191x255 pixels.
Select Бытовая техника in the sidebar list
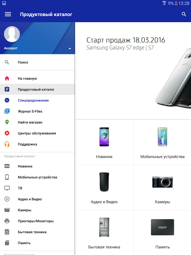coord(37,232)
